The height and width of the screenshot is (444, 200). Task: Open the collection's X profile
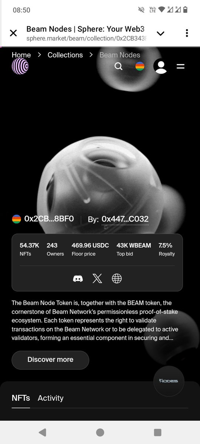tap(97, 279)
